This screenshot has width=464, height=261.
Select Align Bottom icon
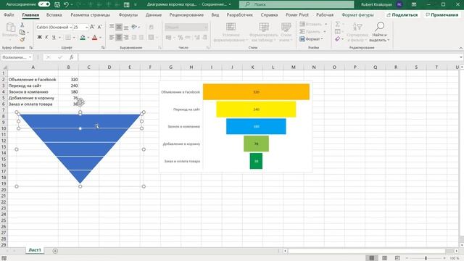pyautogui.click(x=126, y=27)
